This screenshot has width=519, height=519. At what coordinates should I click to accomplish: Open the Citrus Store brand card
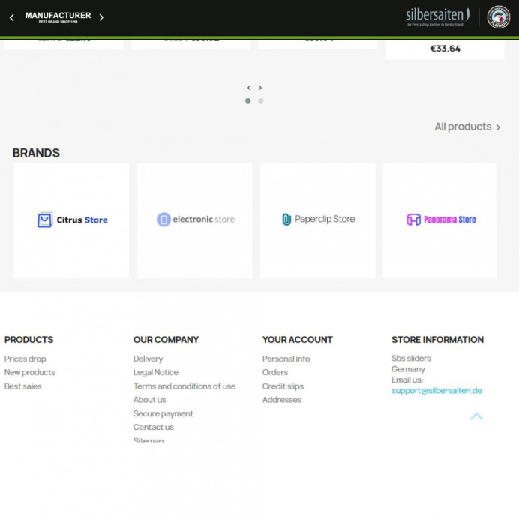(x=71, y=220)
